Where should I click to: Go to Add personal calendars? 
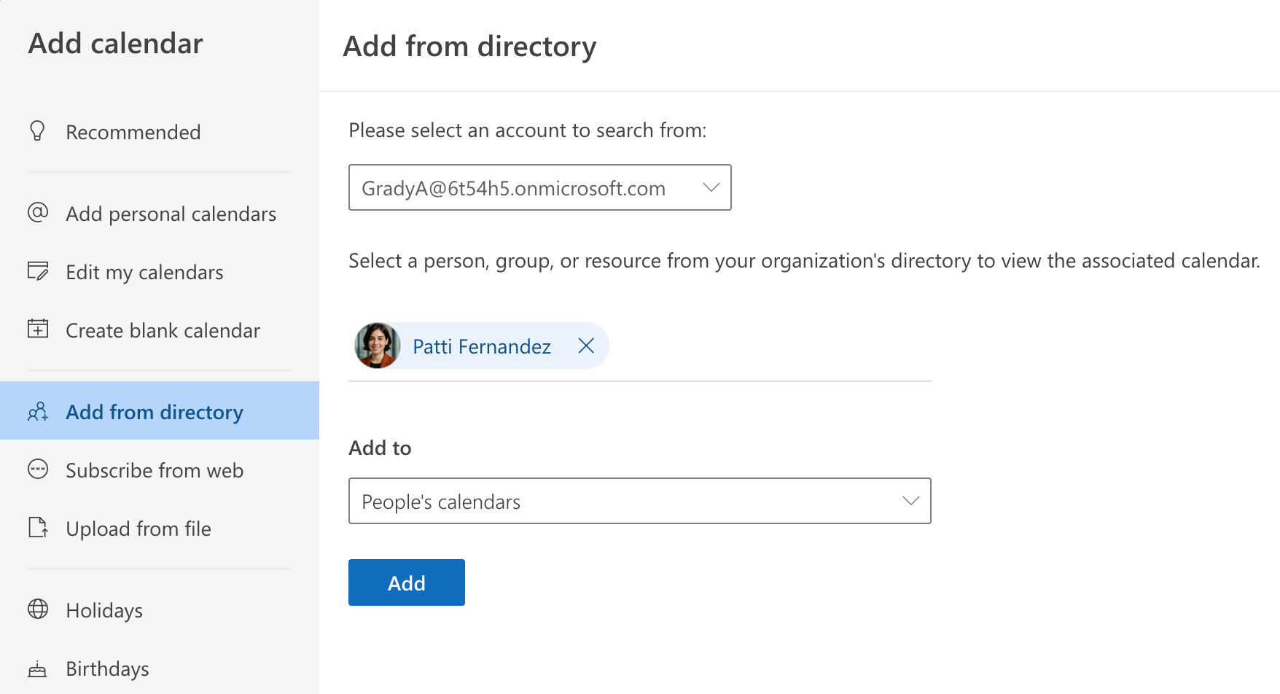(171, 214)
